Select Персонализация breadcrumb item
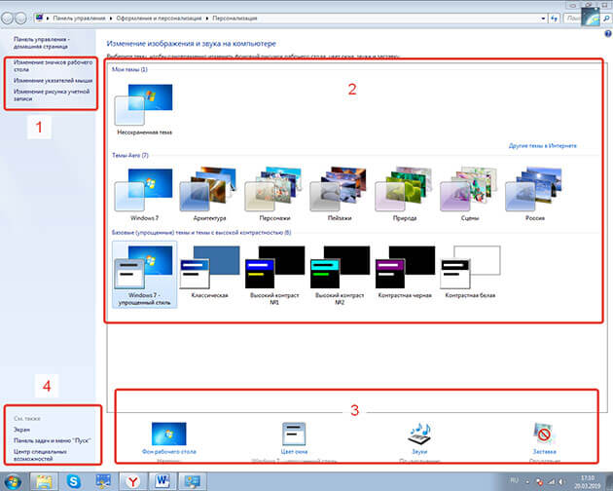Screen dimensions: 613x491 pyautogui.click(x=234, y=19)
